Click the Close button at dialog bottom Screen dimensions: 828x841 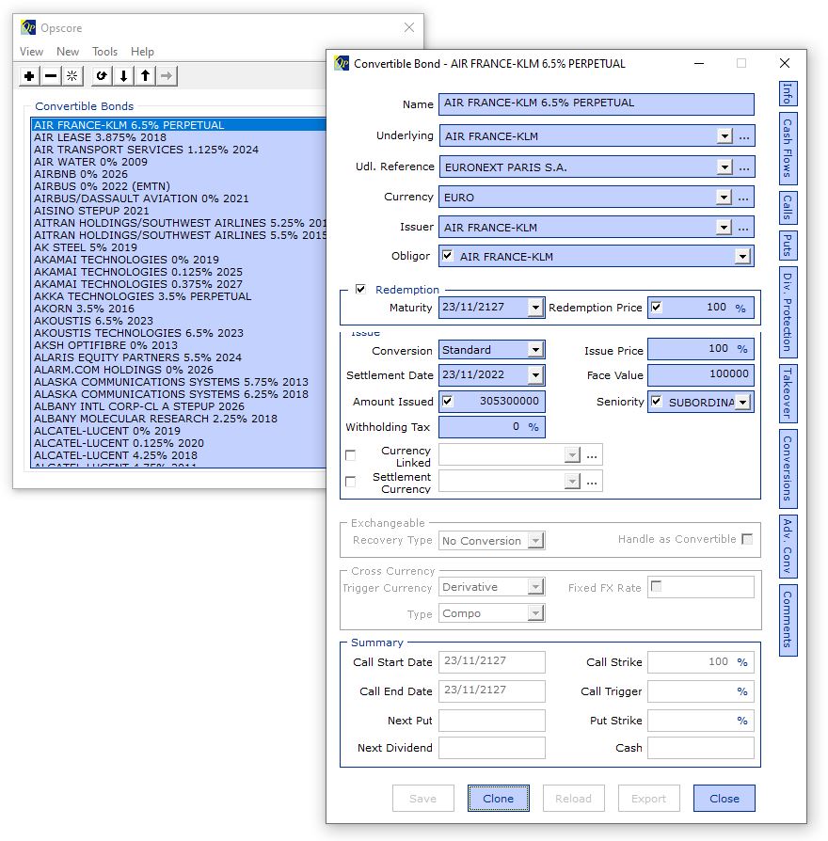pos(724,798)
